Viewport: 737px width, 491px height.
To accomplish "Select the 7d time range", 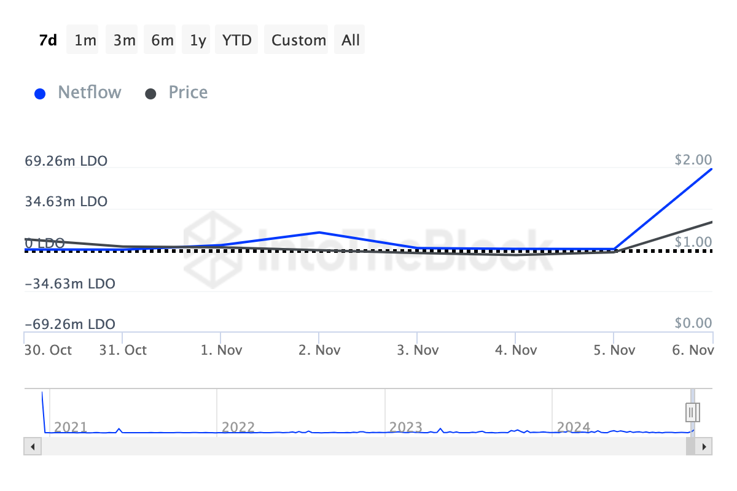I will click(48, 40).
